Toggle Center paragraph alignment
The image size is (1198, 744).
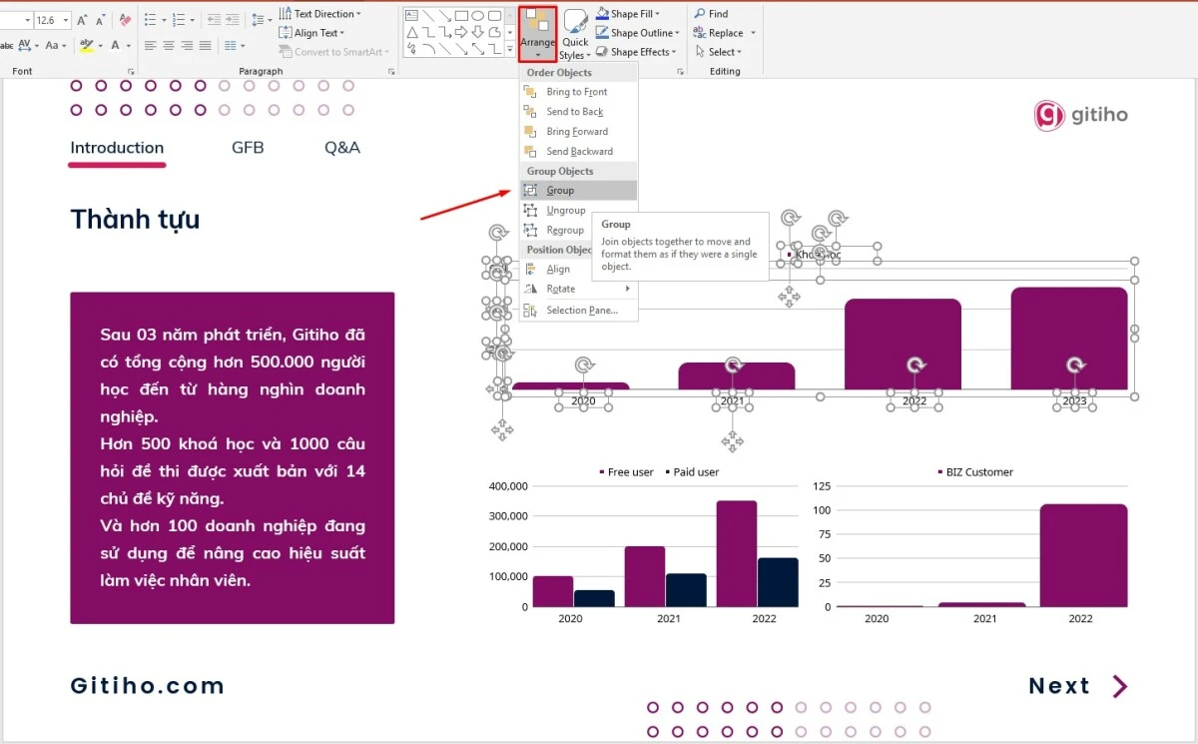[169, 45]
